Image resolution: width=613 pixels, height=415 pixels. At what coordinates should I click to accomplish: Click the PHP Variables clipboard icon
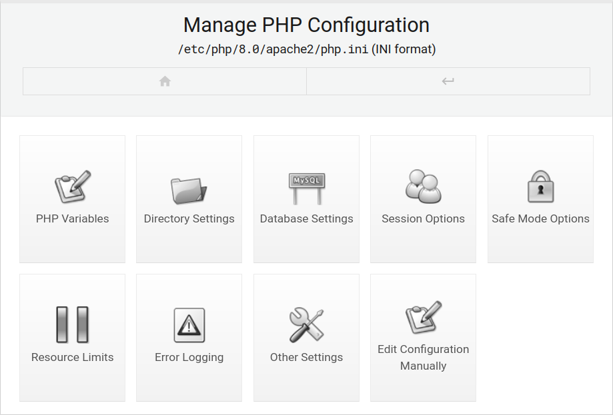coord(72,187)
